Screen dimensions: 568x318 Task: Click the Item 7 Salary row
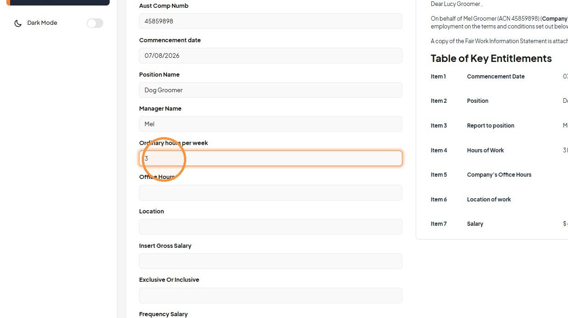(499, 224)
